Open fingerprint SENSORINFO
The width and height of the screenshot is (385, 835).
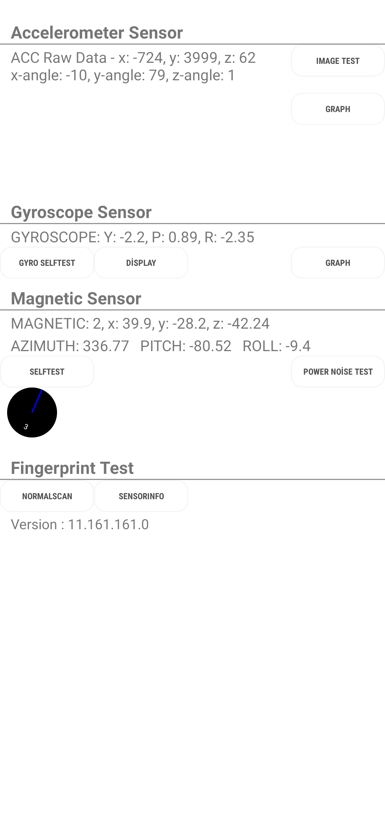click(x=141, y=496)
